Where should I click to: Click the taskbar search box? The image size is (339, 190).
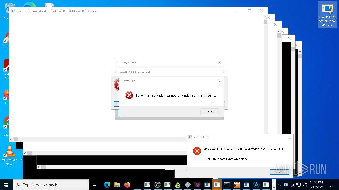coord(51,185)
